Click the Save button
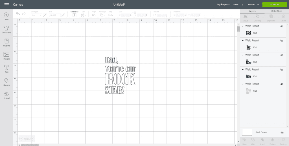The image size is (289, 146). pos(236,5)
